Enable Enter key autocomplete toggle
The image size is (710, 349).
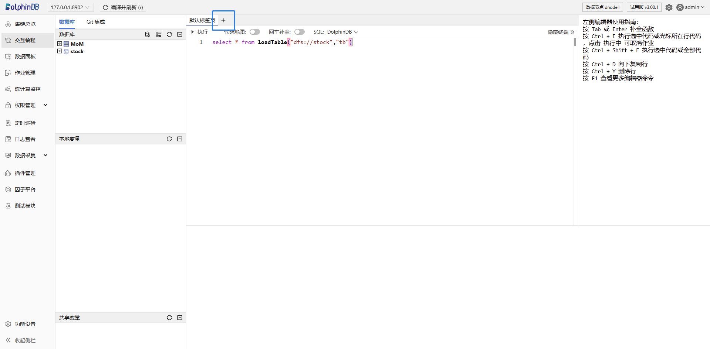tap(299, 32)
